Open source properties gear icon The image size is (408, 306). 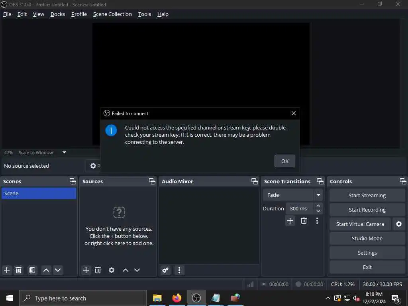(x=112, y=270)
